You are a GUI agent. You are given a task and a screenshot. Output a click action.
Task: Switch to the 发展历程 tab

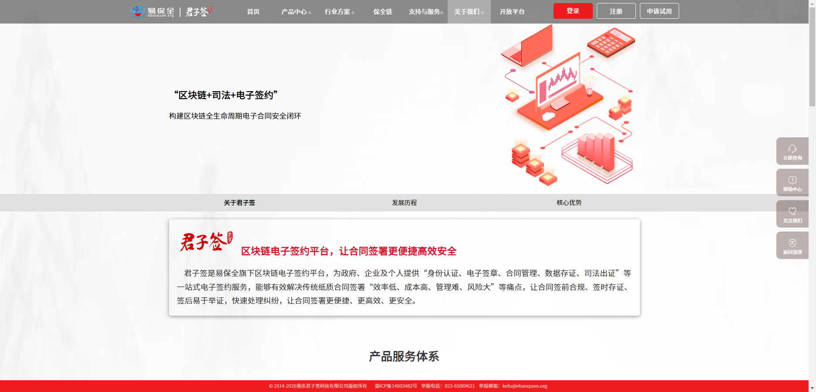click(x=404, y=203)
